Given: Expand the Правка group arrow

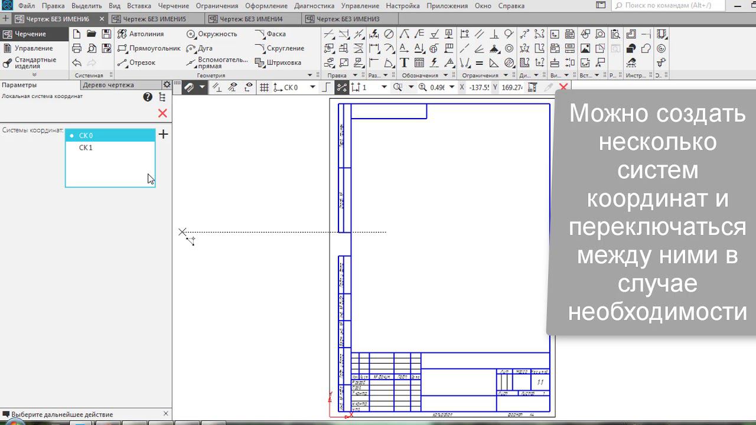Looking at the screenshot, I should (x=355, y=76).
